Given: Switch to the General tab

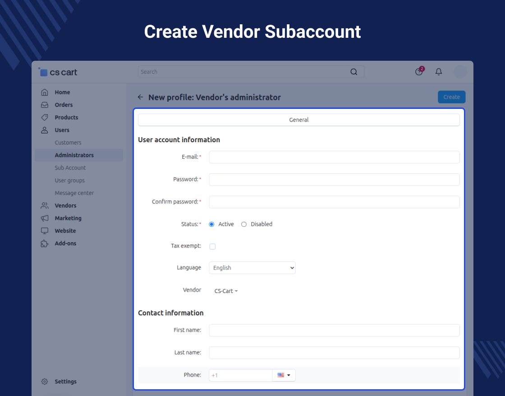Looking at the screenshot, I should pos(299,120).
